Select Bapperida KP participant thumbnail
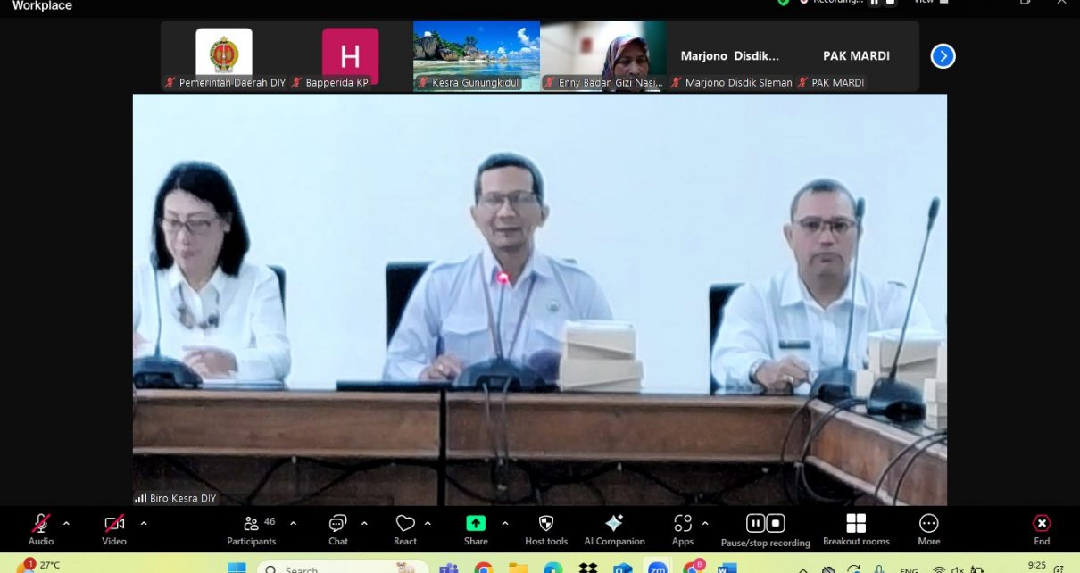 point(350,56)
